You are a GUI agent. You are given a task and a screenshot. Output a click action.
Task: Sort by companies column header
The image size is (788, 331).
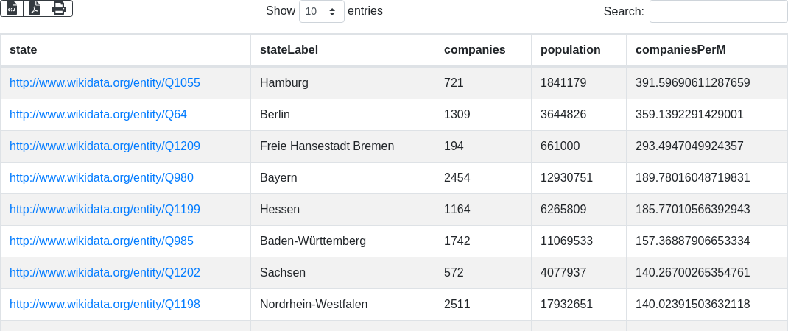tap(474, 50)
